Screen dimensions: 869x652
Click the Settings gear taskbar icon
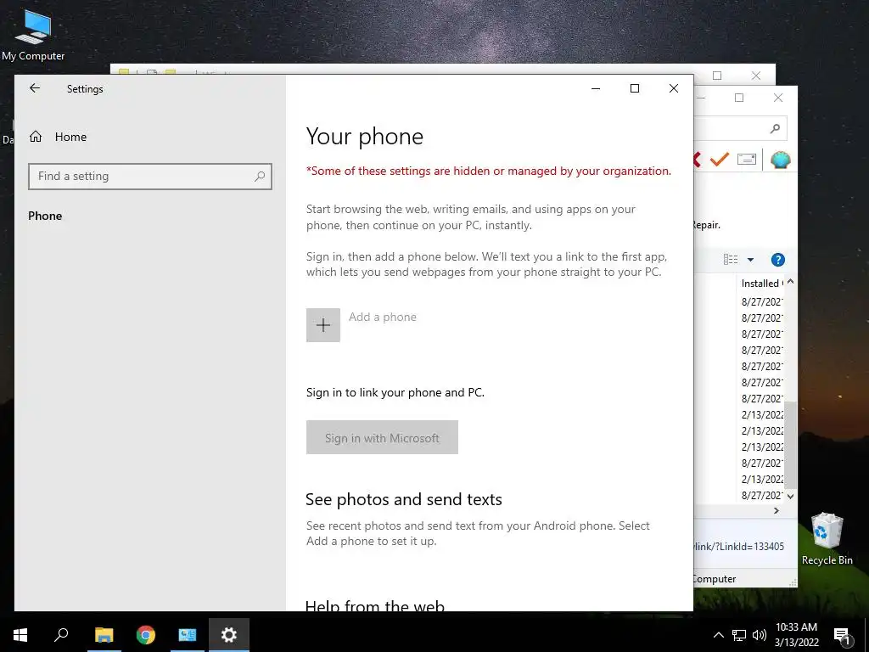click(229, 635)
